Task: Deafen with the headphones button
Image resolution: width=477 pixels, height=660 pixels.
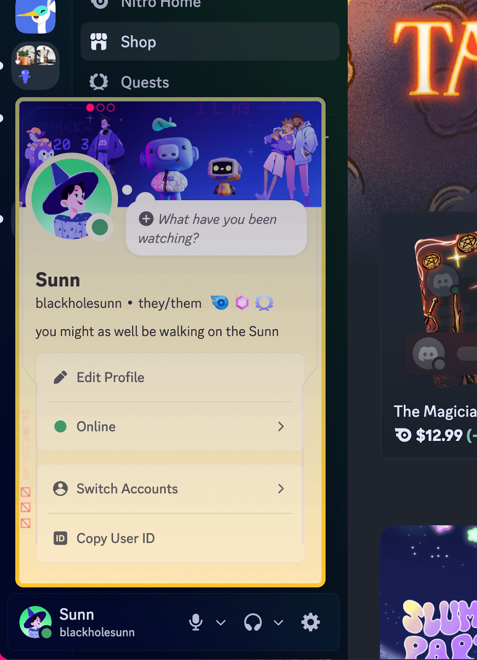Action: tap(253, 622)
